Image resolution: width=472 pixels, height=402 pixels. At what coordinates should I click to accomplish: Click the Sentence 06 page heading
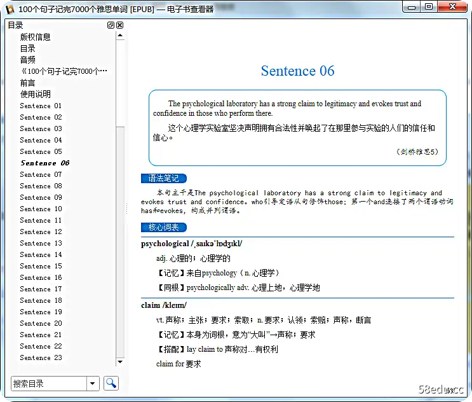pos(297,71)
